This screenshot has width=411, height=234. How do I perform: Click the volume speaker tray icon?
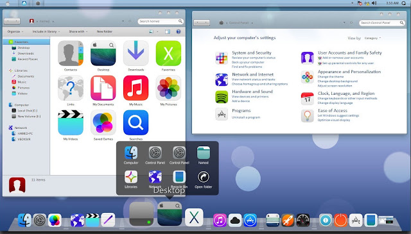tap(374, 3)
